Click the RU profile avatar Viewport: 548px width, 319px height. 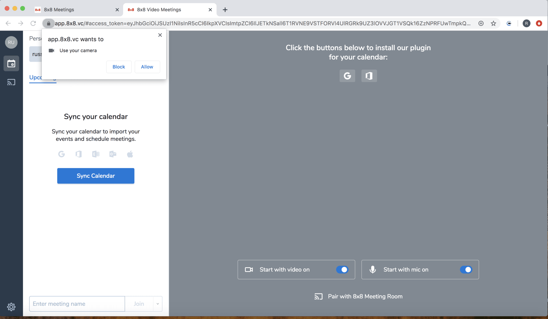coord(11,42)
